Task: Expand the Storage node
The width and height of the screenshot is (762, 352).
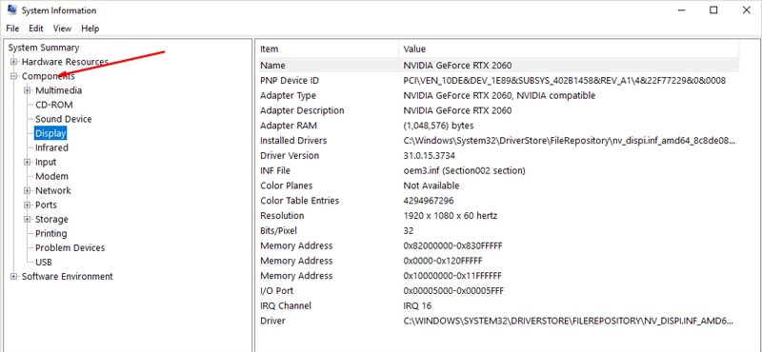Action: (28, 219)
